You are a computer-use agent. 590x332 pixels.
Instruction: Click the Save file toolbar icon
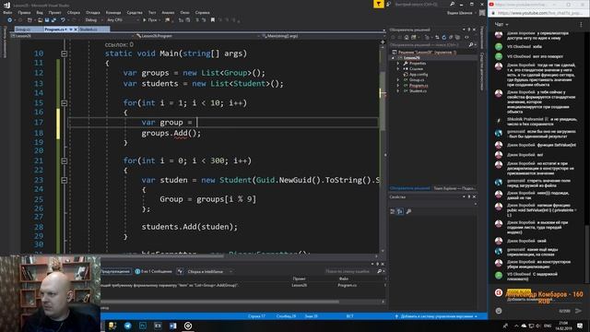click(47, 20)
